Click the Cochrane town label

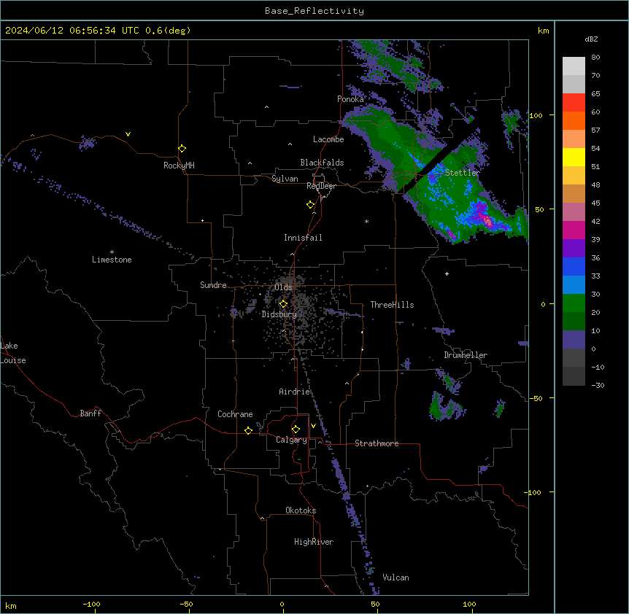point(235,414)
